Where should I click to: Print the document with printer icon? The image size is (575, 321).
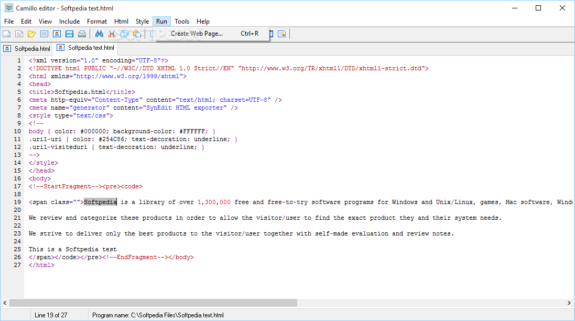[x=82, y=34]
